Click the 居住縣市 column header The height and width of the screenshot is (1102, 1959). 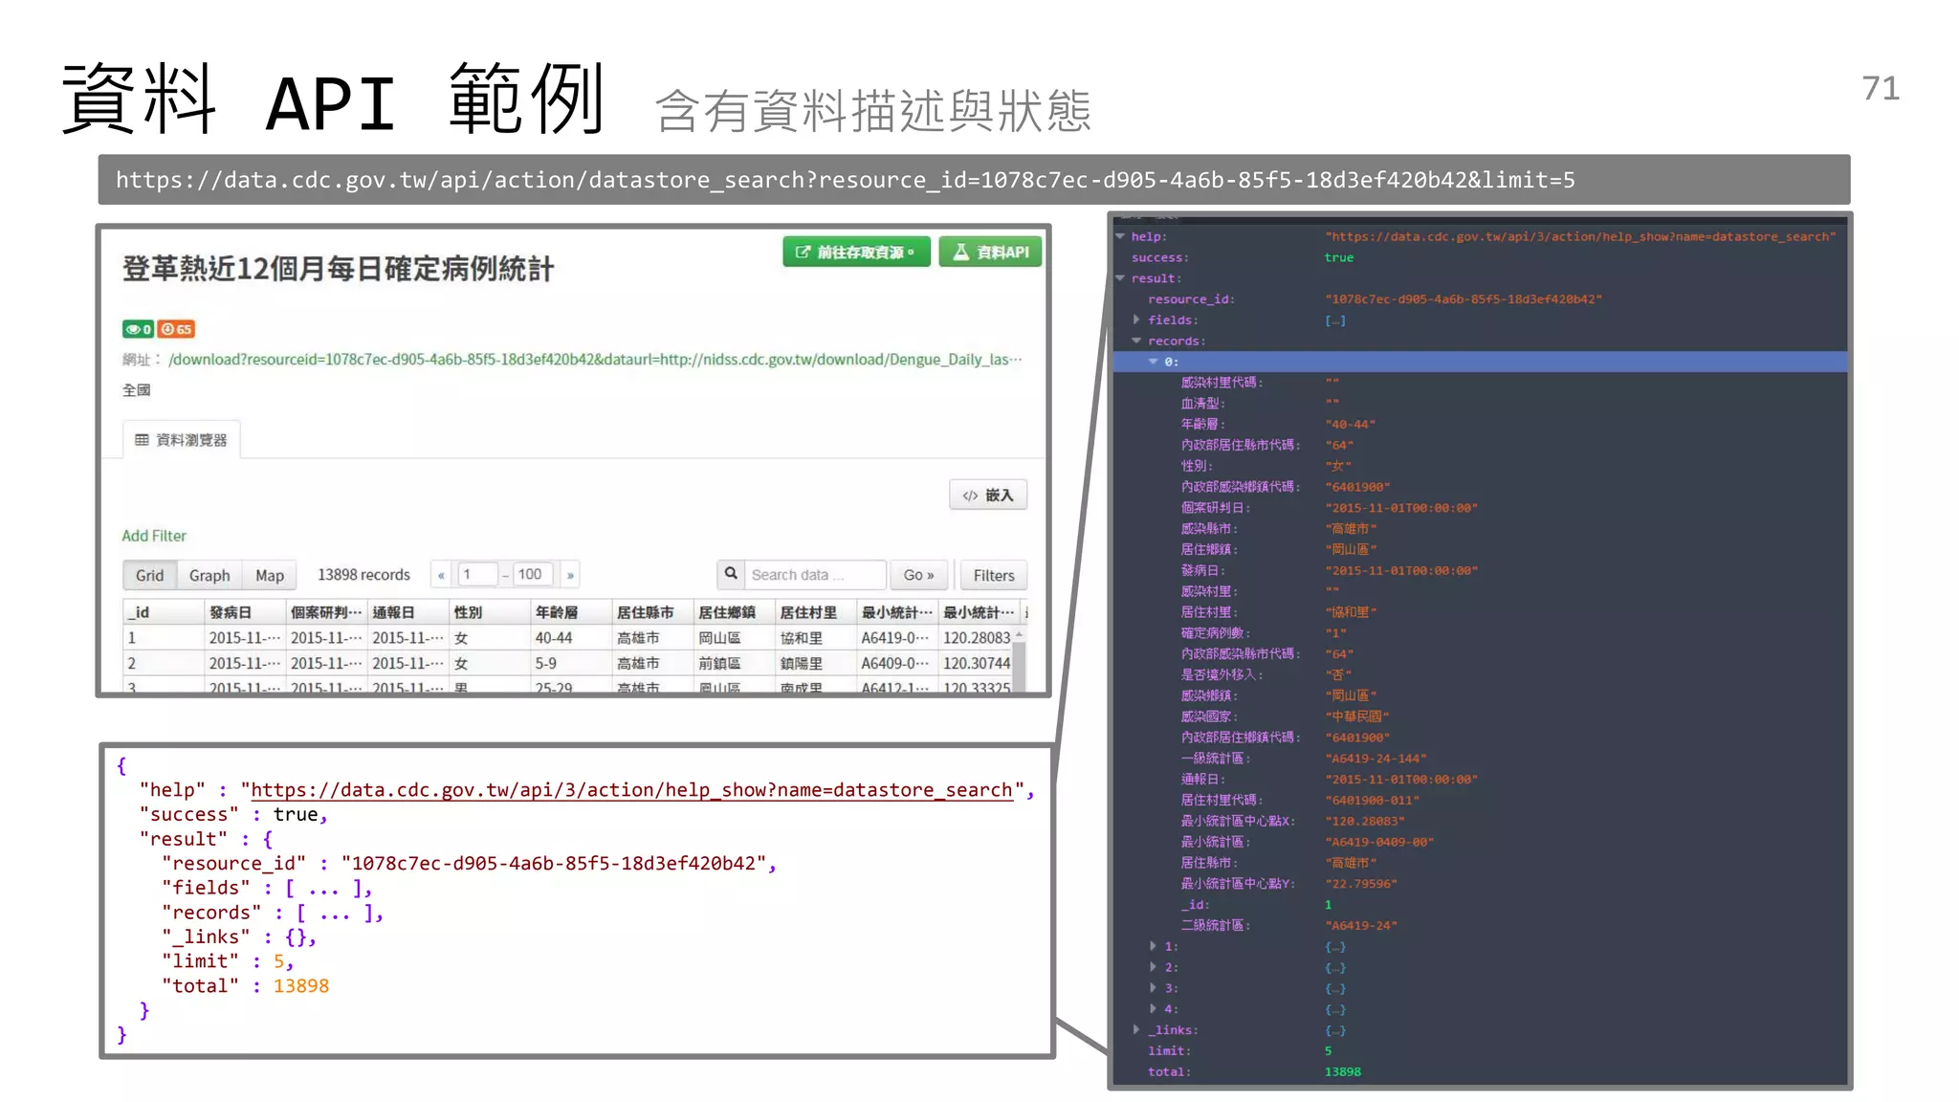click(652, 612)
